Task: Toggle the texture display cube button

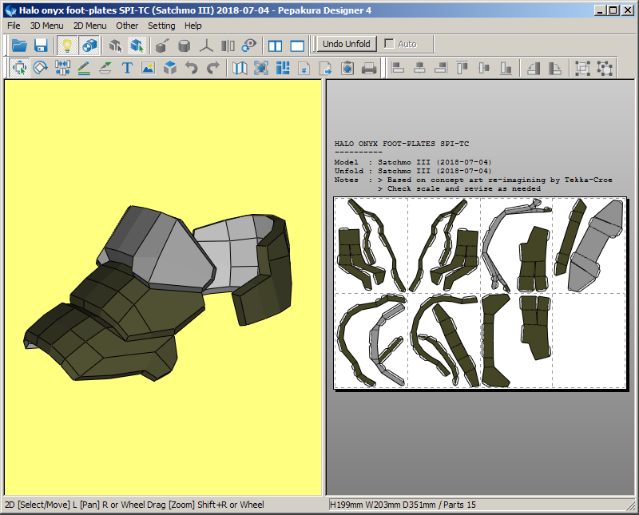Action: (89, 46)
